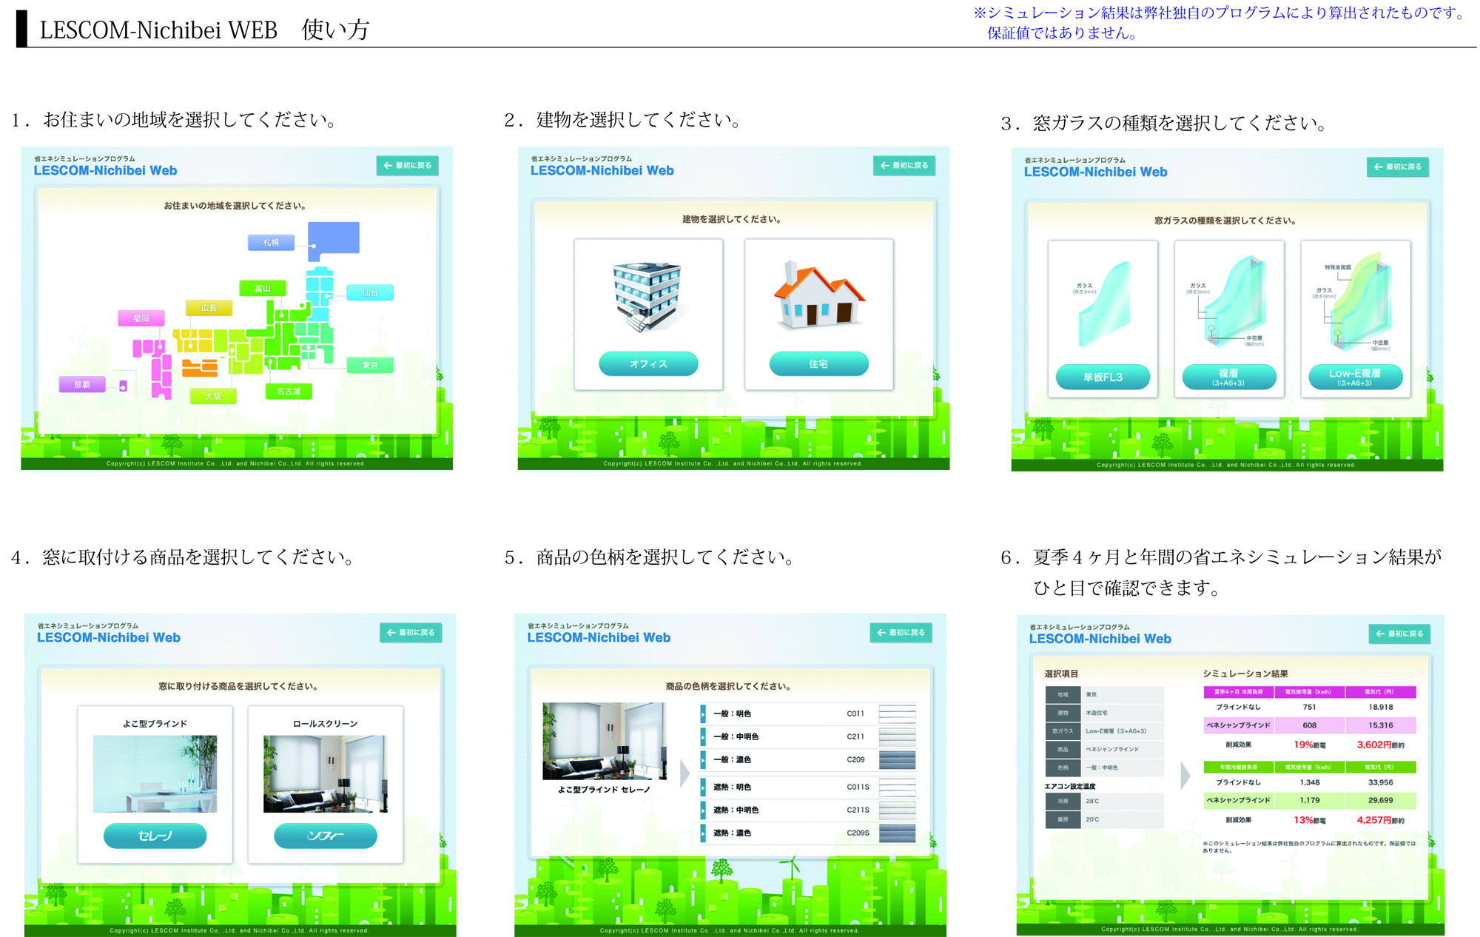Screen dimensions: 1480x937
Task: Click the 20℃ heating temperature value
Action: 1092,820
